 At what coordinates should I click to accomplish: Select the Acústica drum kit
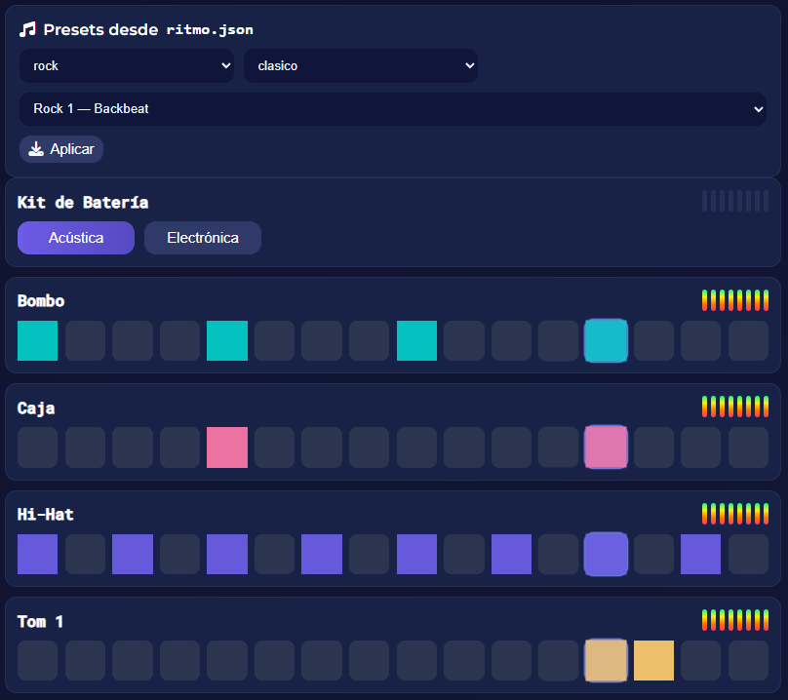[x=75, y=238]
